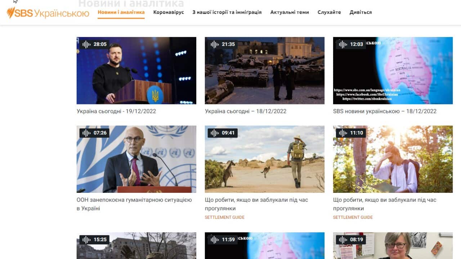Click SBS новини українською – 18/12/2022 headline
The image size is (461, 259).
pyautogui.click(x=385, y=111)
